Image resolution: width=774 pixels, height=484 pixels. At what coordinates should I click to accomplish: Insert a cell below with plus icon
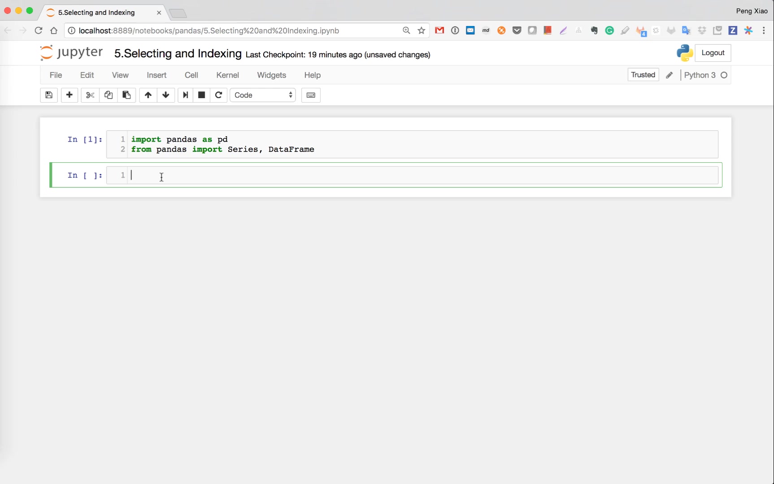[70, 95]
